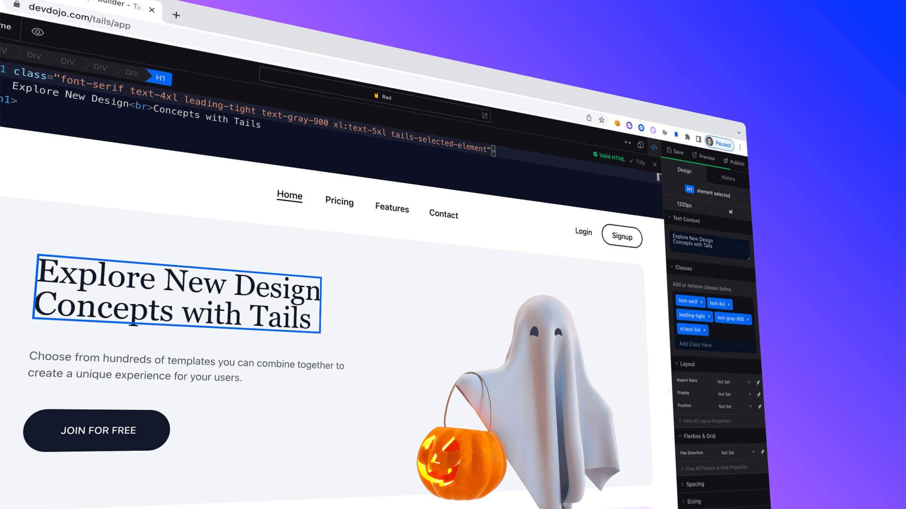906x509 pixels.
Task: Toggle the Design tab panel
Action: 684,171
